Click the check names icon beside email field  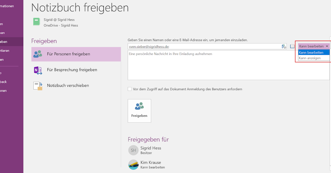tap(284, 46)
